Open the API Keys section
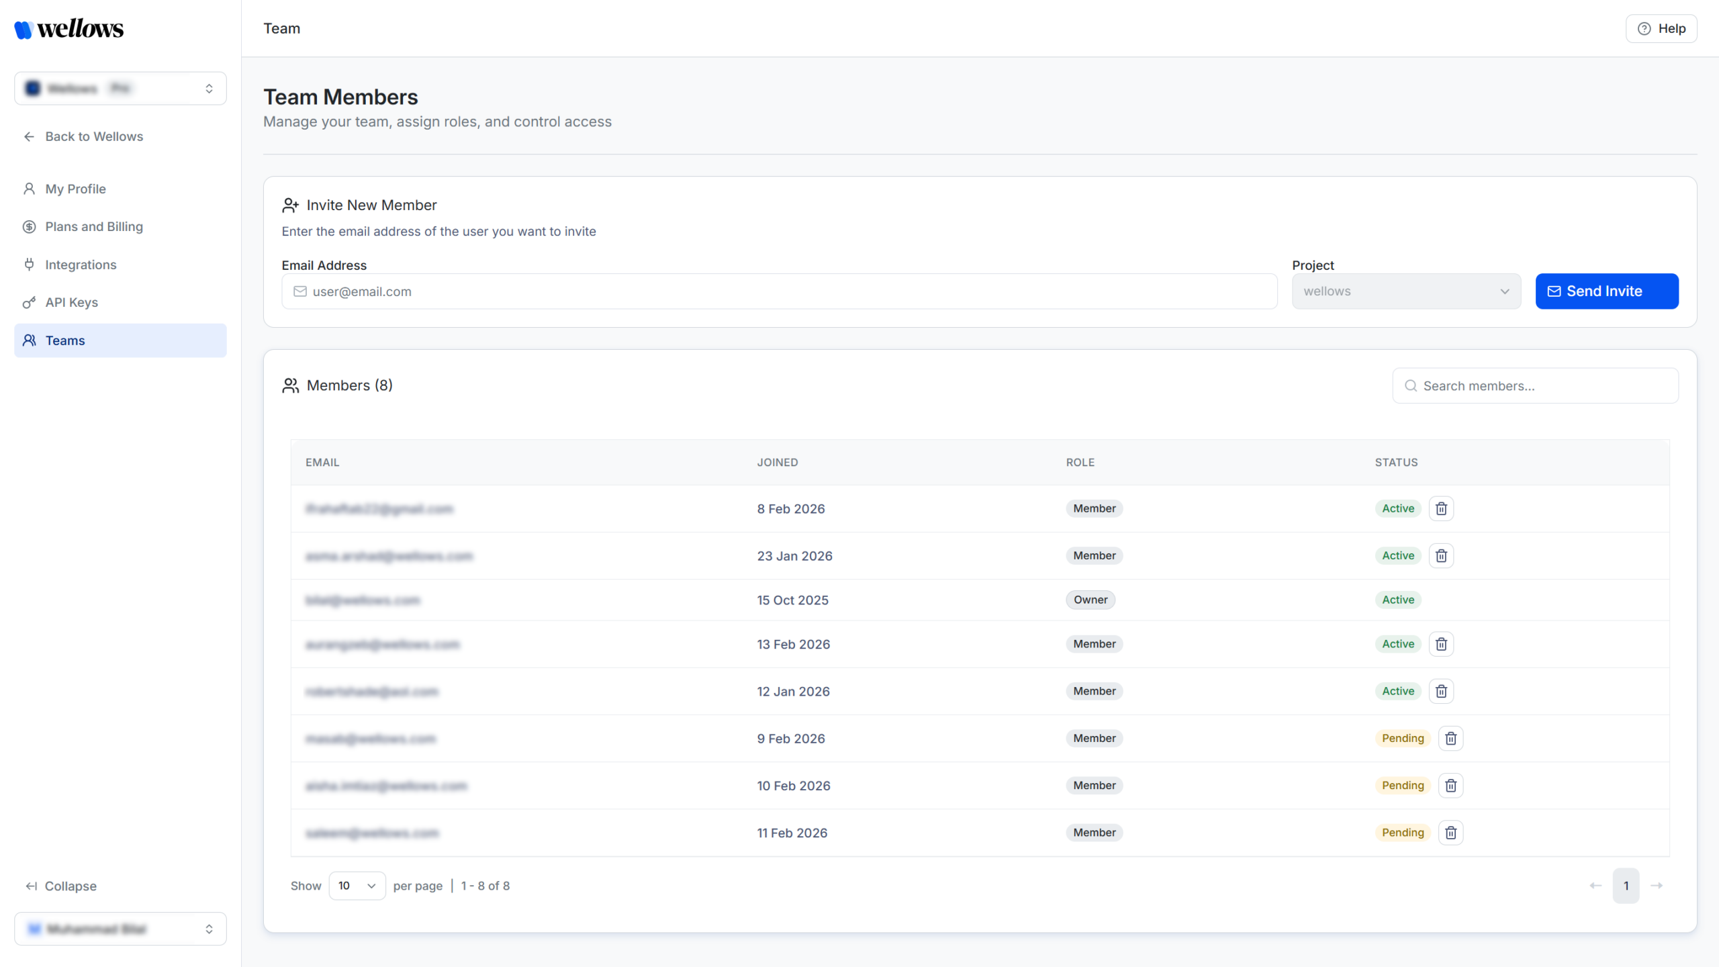The image size is (1719, 967). coord(71,302)
